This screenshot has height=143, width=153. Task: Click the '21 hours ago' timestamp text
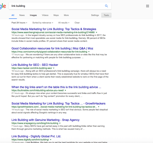click(x=18, y=93)
